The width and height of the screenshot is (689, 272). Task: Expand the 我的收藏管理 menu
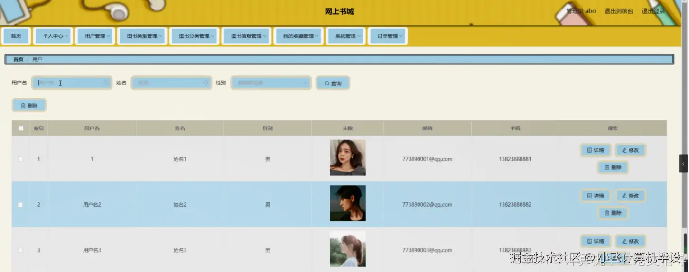click(298, 36)
